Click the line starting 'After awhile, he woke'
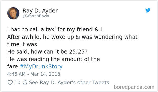Image resolution: width=158 pixels, height=92 pixels. pyautogui.click(x=72, y=37)
